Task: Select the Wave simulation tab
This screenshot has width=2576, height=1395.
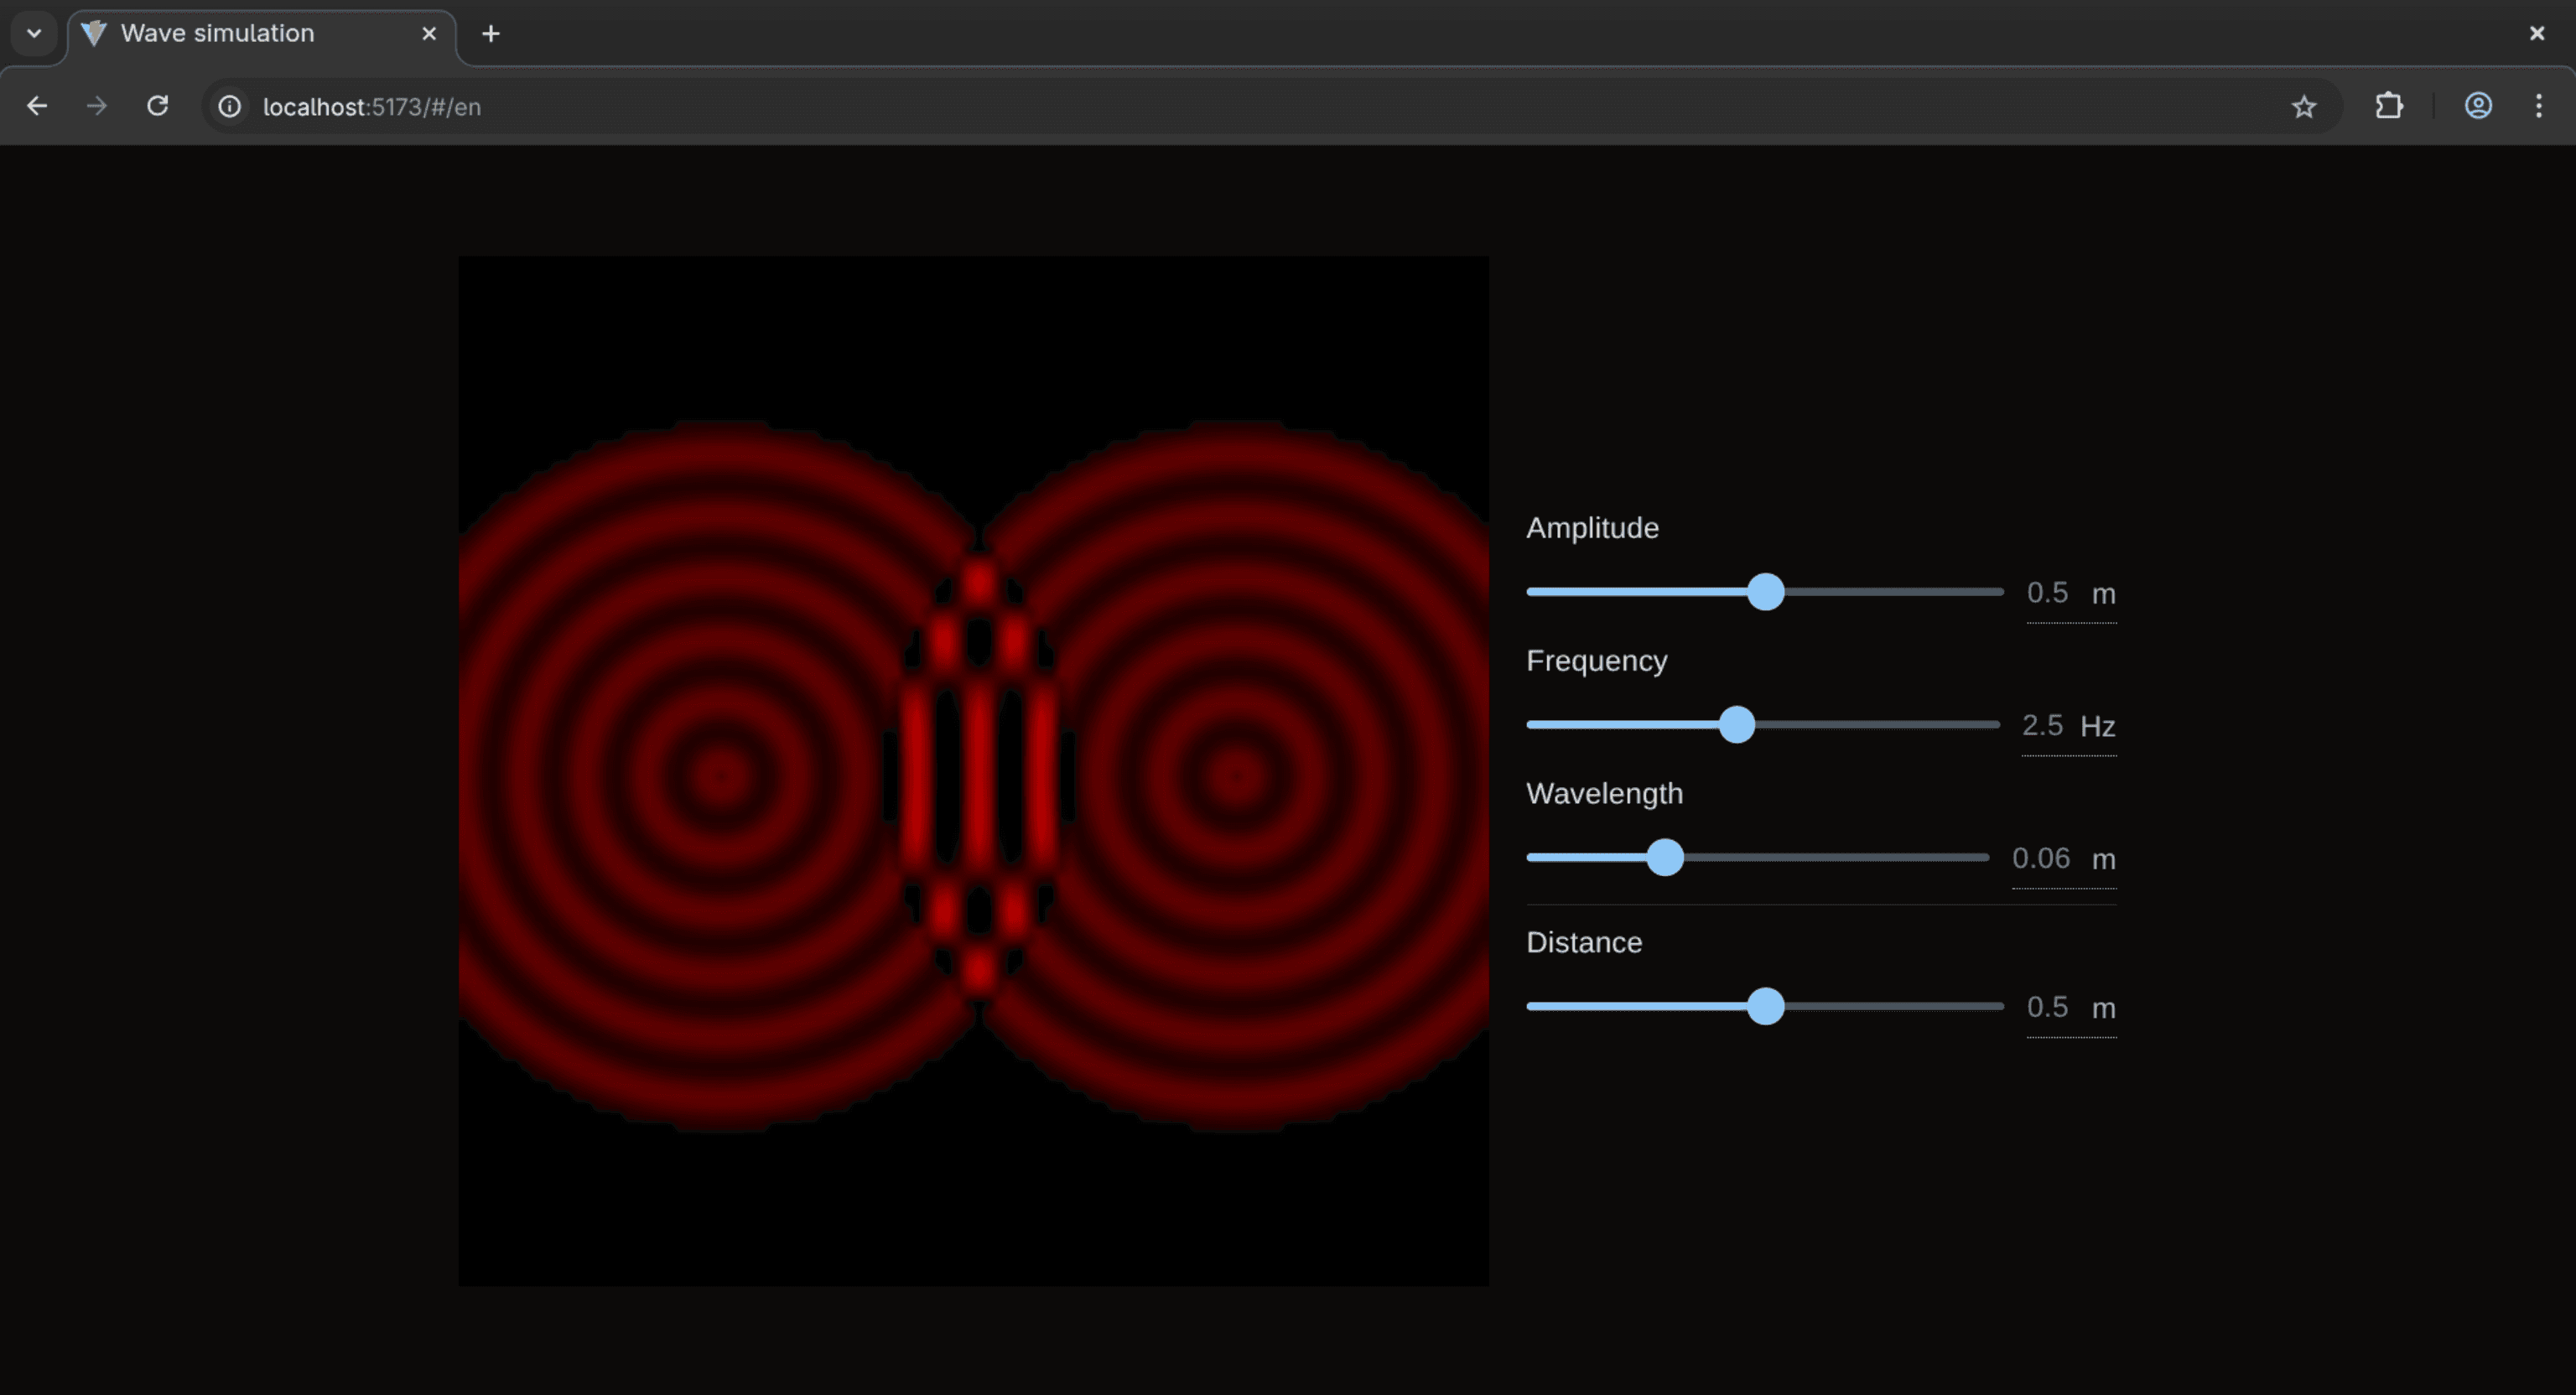Action: (217, 33)
